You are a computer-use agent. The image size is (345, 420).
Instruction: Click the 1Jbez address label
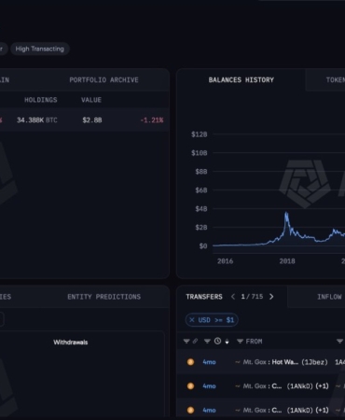coord(314,362)
